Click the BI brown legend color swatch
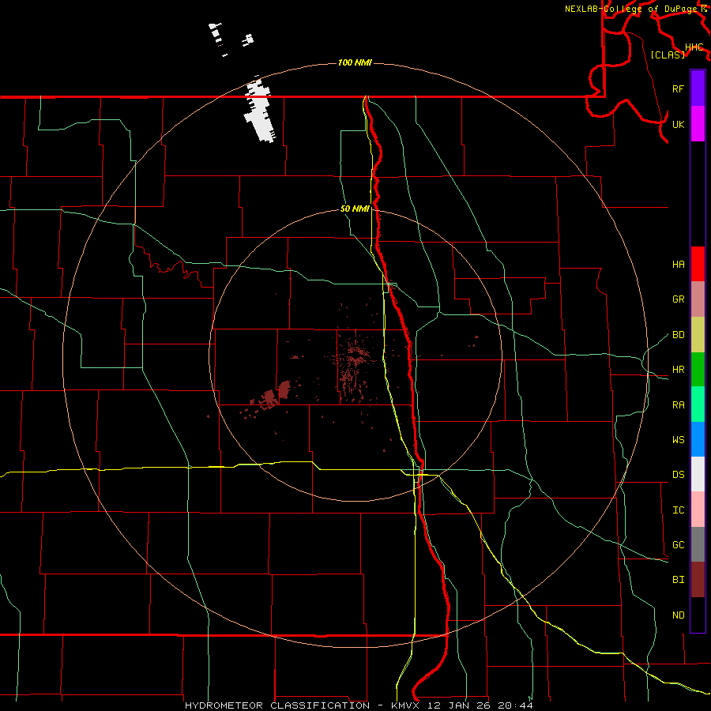711x711 pixels. coord(698,580)
